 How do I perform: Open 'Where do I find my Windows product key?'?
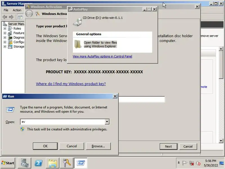(x=71, y=84)
